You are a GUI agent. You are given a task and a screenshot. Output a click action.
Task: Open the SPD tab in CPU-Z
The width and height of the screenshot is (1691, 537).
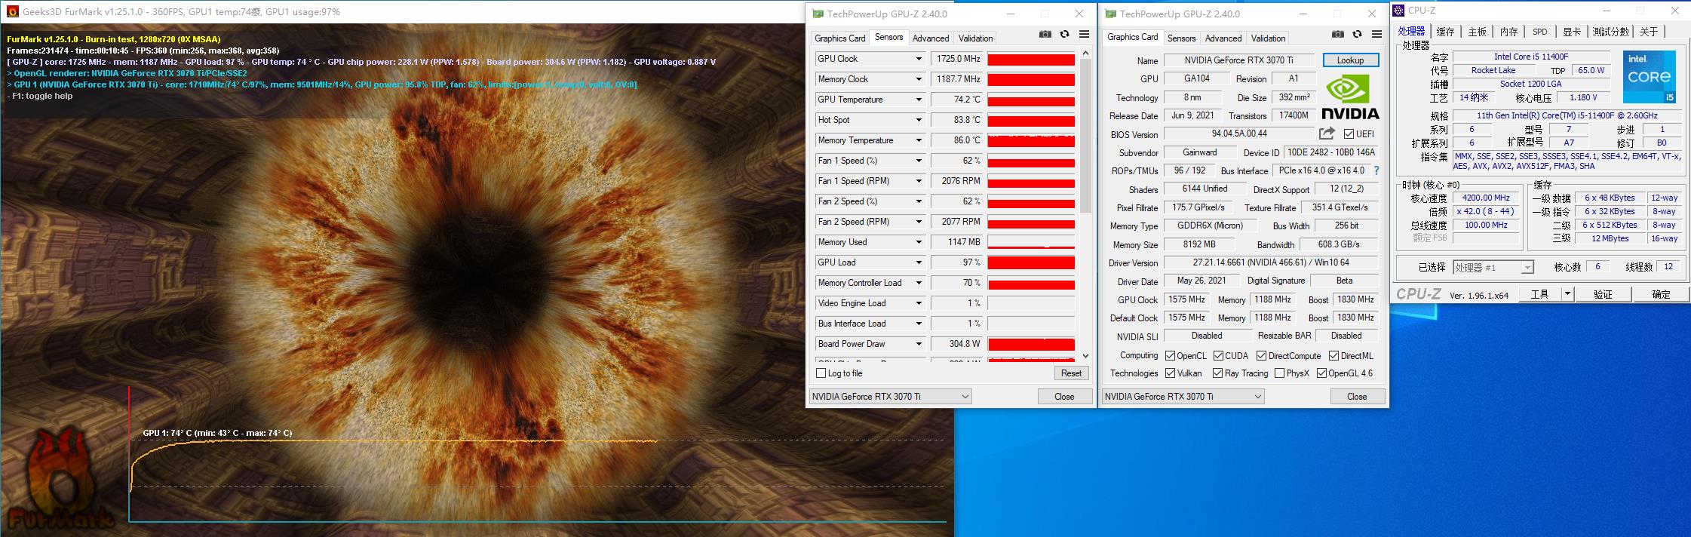[x=1539, y=32]
